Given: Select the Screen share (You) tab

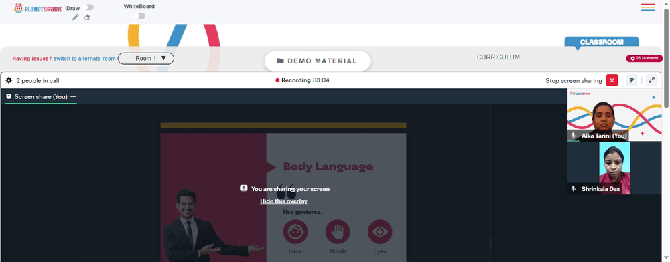Looking at the screenshot, I should pyautogui.click(x=41, y=97).
